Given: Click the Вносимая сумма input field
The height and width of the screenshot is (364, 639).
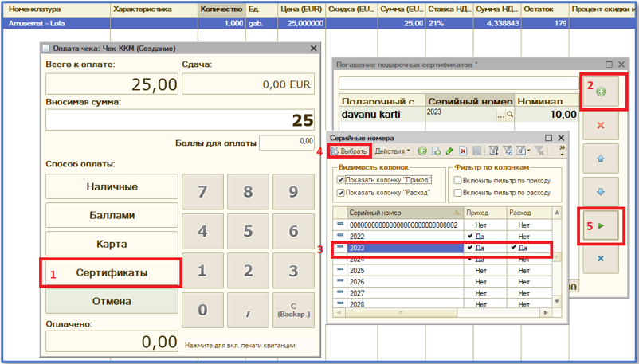Looking at the screenshot, I should 180,120.
